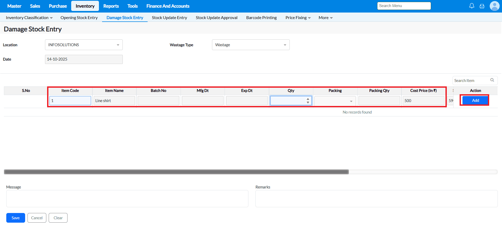502x225 pixels.
Task: Click the printer icon in header
Action: [x=482, y=6]
